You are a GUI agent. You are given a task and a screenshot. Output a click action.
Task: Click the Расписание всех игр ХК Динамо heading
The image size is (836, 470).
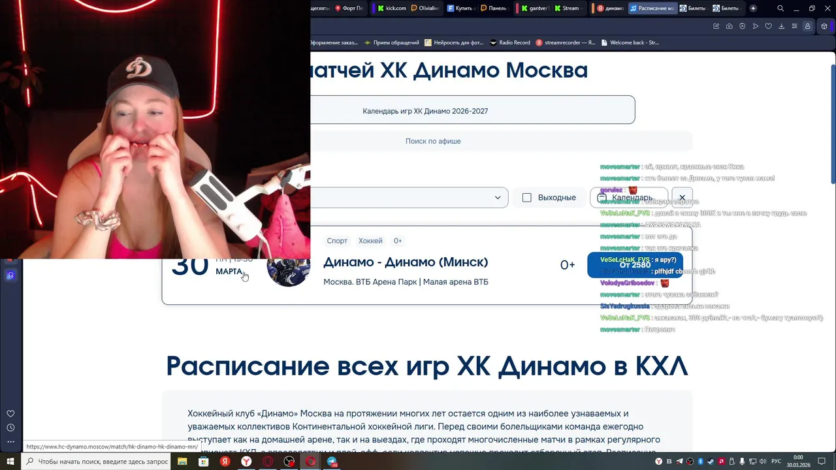click(x=426, y=366)
